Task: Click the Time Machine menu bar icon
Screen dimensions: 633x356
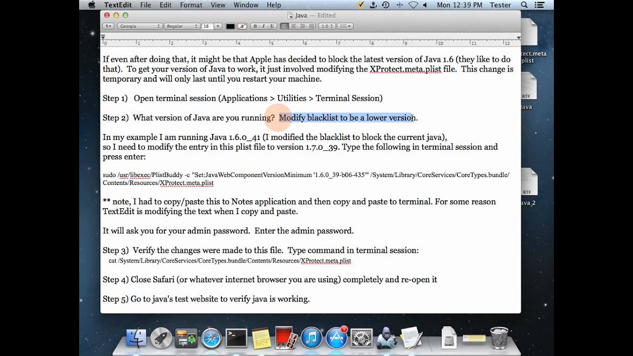Action: coord(386,5)
